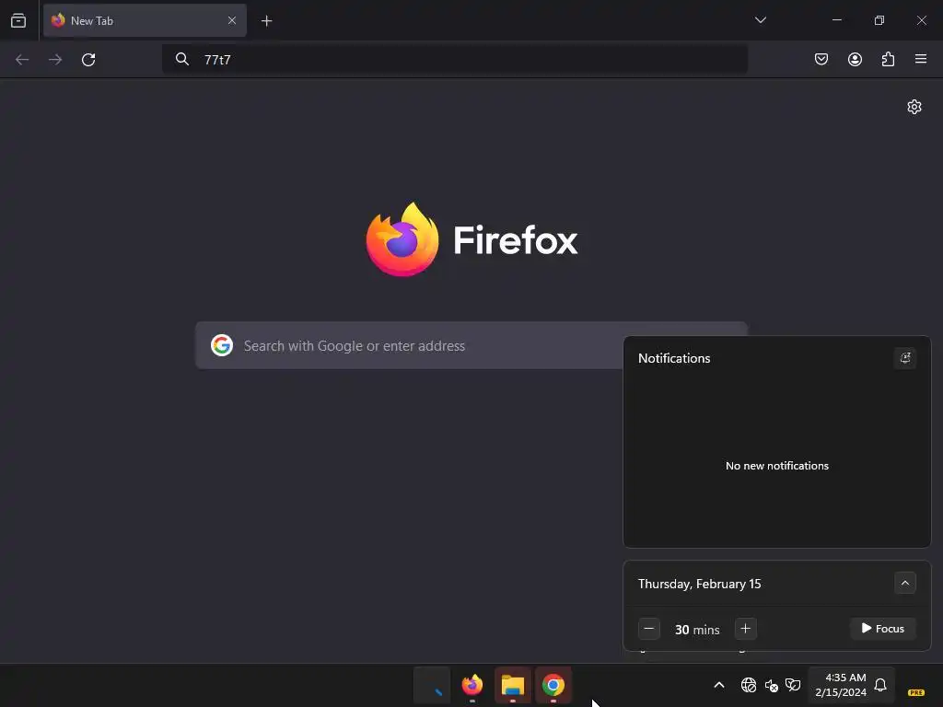Click the address bar magnifier icon

[181, 59]
